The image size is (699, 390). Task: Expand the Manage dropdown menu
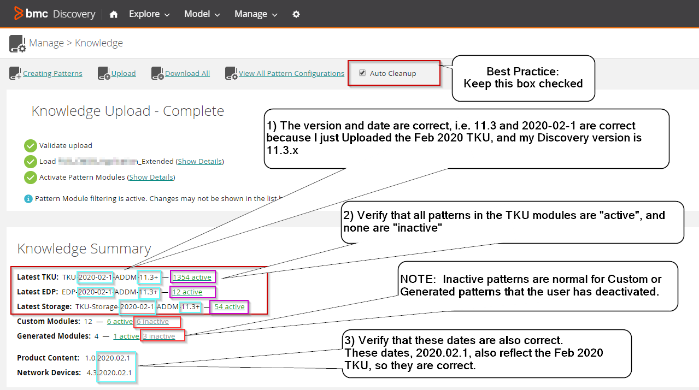tap(256, 14)
